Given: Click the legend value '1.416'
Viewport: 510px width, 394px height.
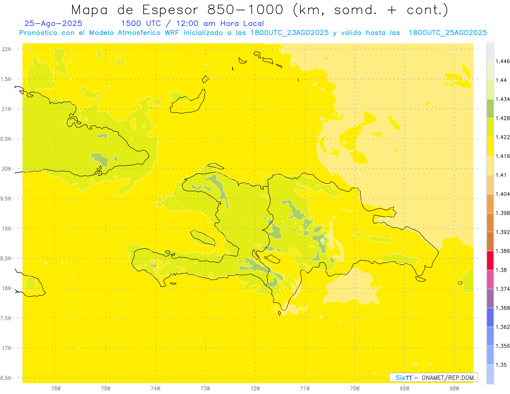Looking at the screenshot, I should [502, 156].
